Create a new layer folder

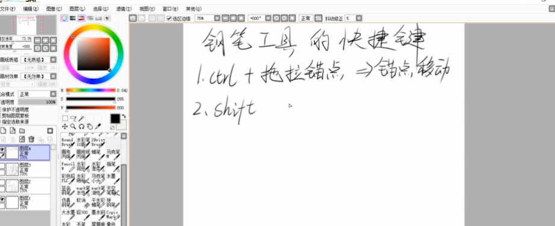[x=22, y=131]
